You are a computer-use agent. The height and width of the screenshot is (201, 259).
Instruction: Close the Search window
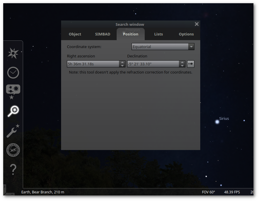tap(196, 24)
